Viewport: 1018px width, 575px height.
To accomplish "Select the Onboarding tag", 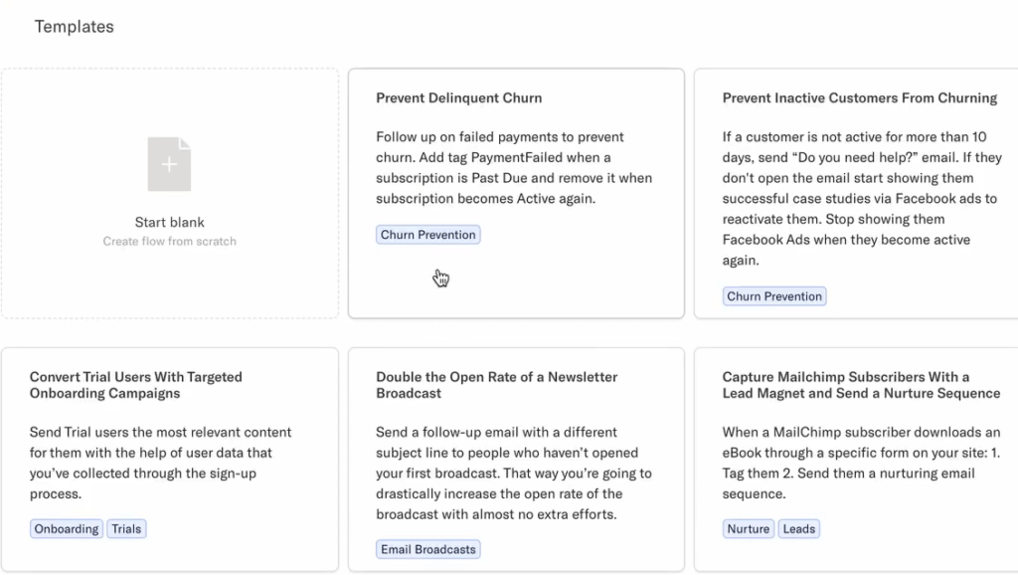I will pyautogui.click(x=67, y=529).
